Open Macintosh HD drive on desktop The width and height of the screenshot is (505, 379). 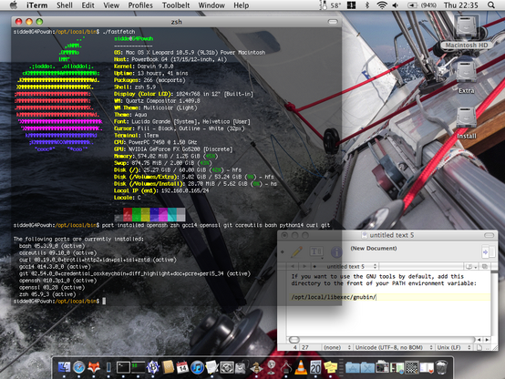(x=466, y=32)
